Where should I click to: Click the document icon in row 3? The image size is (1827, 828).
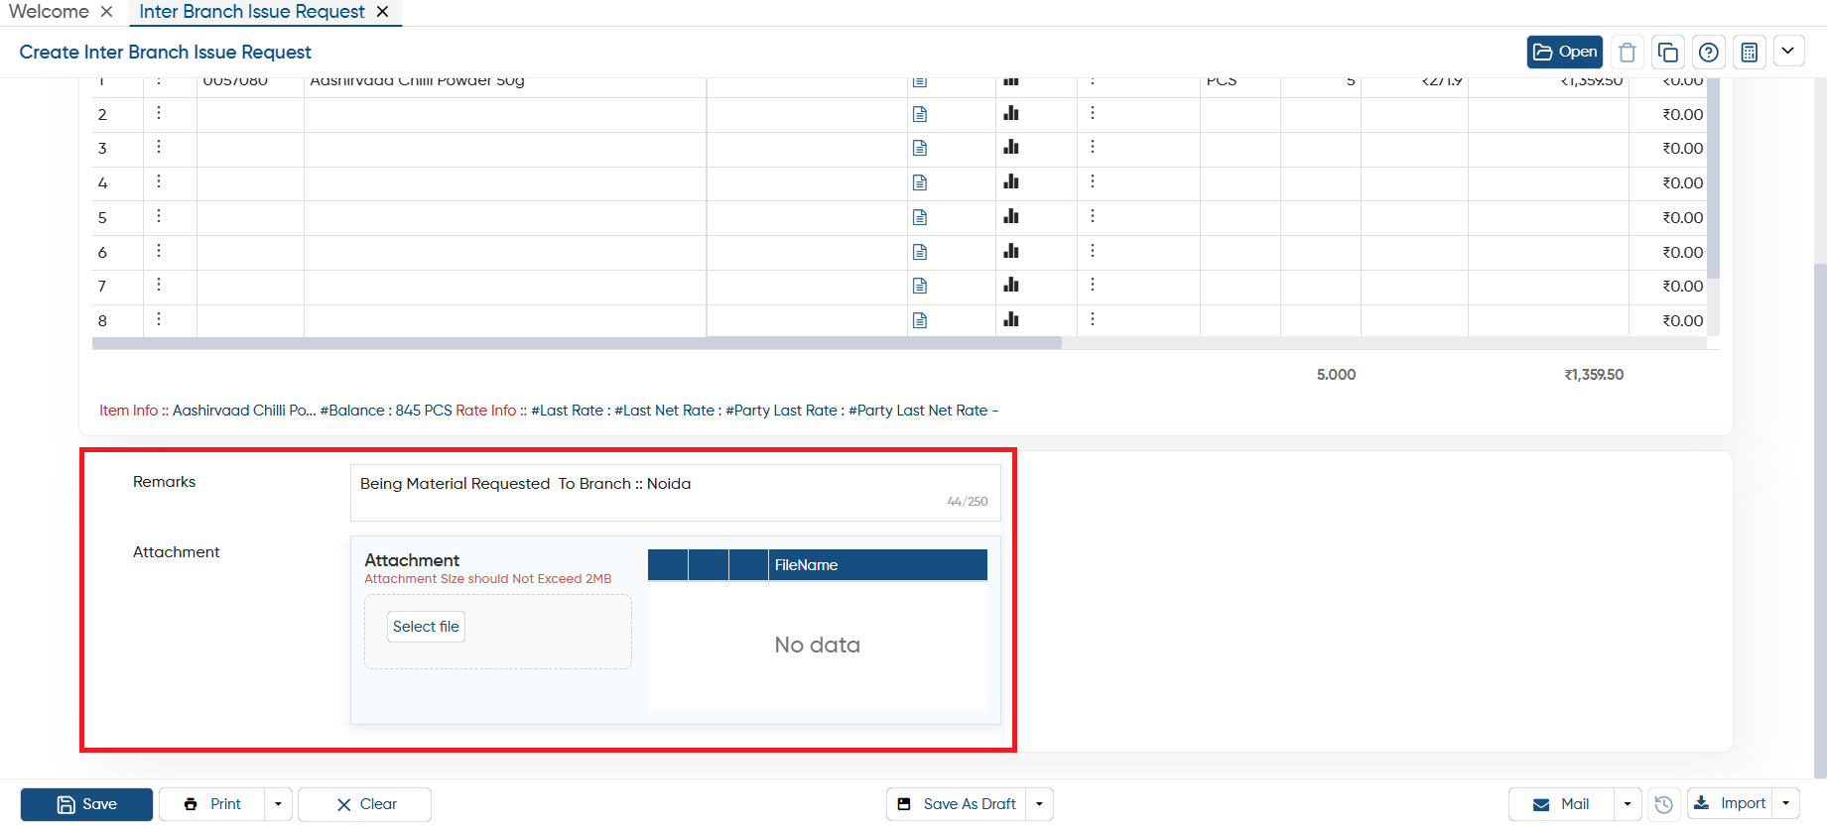pyautogui.click(x=920, y=148)
